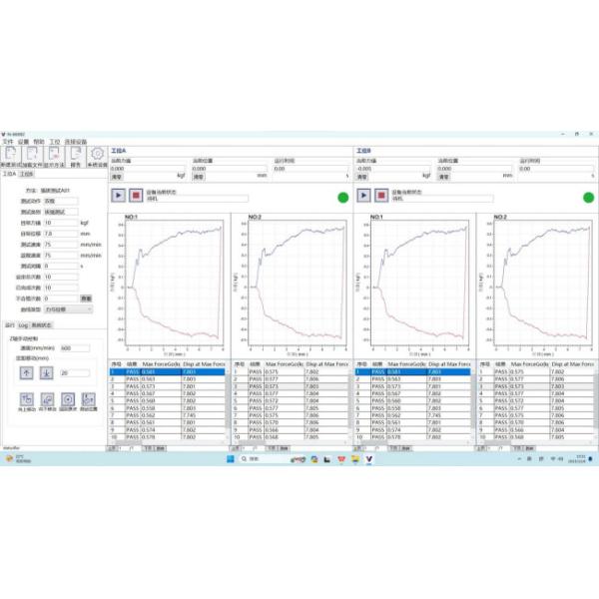Click the Z-axis move up arrow icon
Image resolution: width=599 pixels, height=599 pixels.
[27, 372]
